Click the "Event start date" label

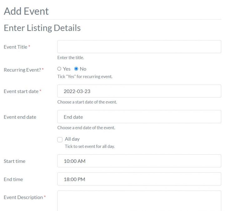[21, 91]
